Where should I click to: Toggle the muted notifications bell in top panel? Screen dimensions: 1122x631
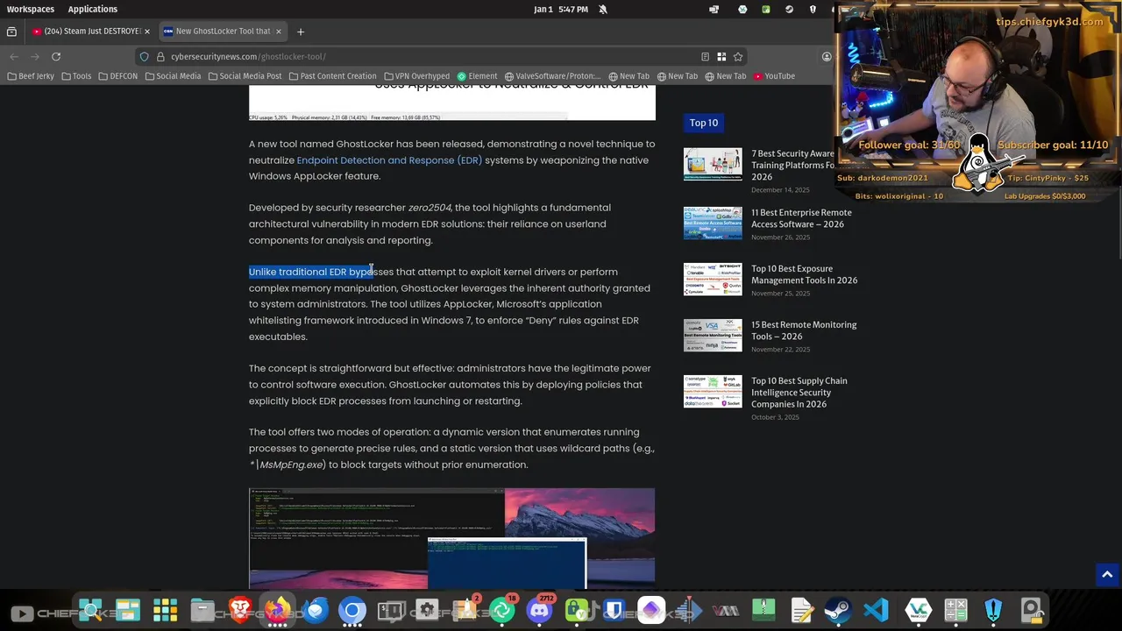click(x=603, y=9)
